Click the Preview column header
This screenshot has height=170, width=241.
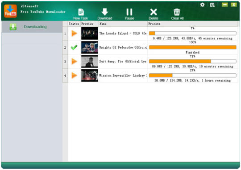click(x=89, y=24)
